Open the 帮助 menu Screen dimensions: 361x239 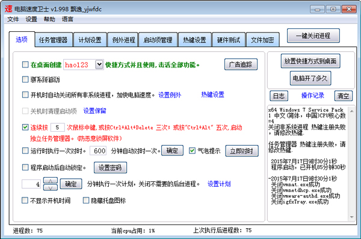pyautogui.click(x=49, y=19)
